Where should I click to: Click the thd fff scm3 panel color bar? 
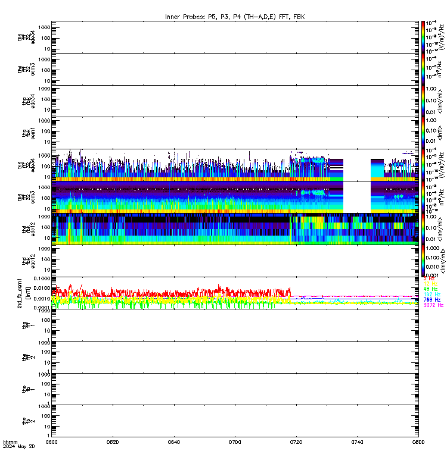pyautogui.click(x=423, y=197)
